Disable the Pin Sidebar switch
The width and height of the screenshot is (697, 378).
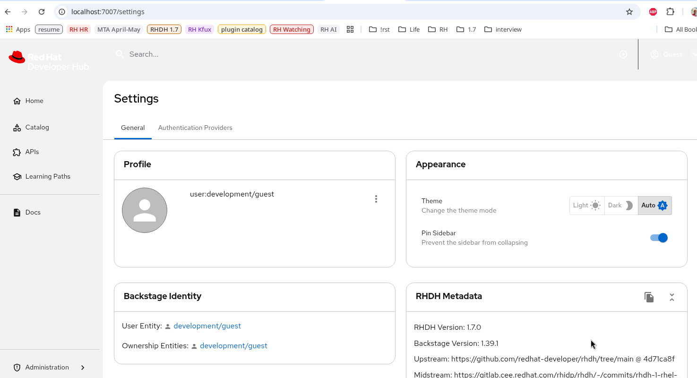coord(659,238)
